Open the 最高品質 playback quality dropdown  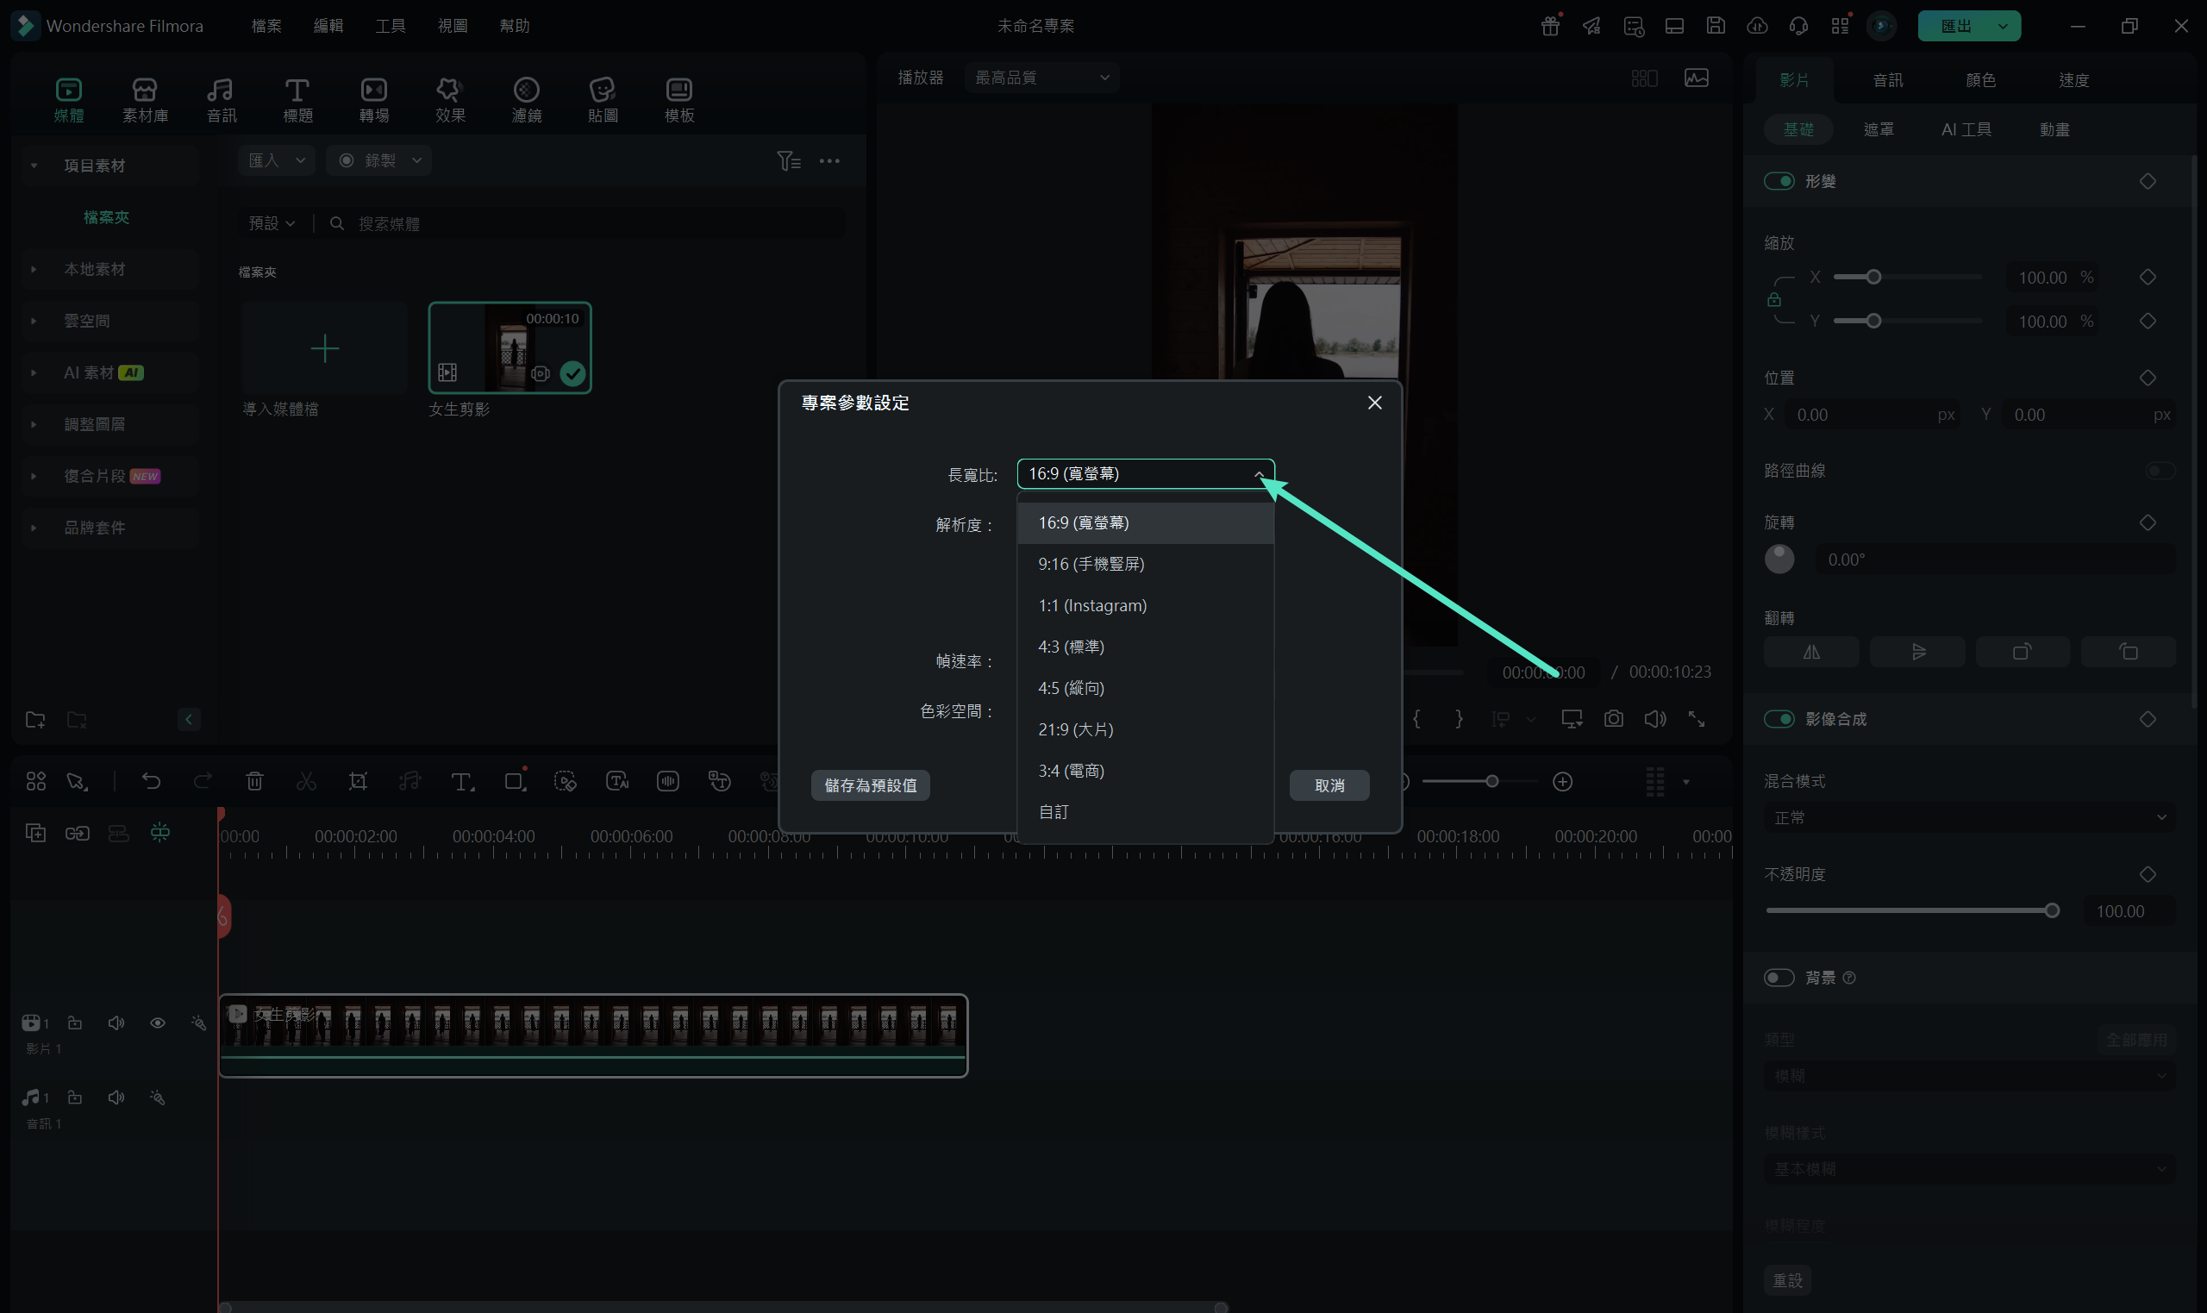tap(1042, 78)
